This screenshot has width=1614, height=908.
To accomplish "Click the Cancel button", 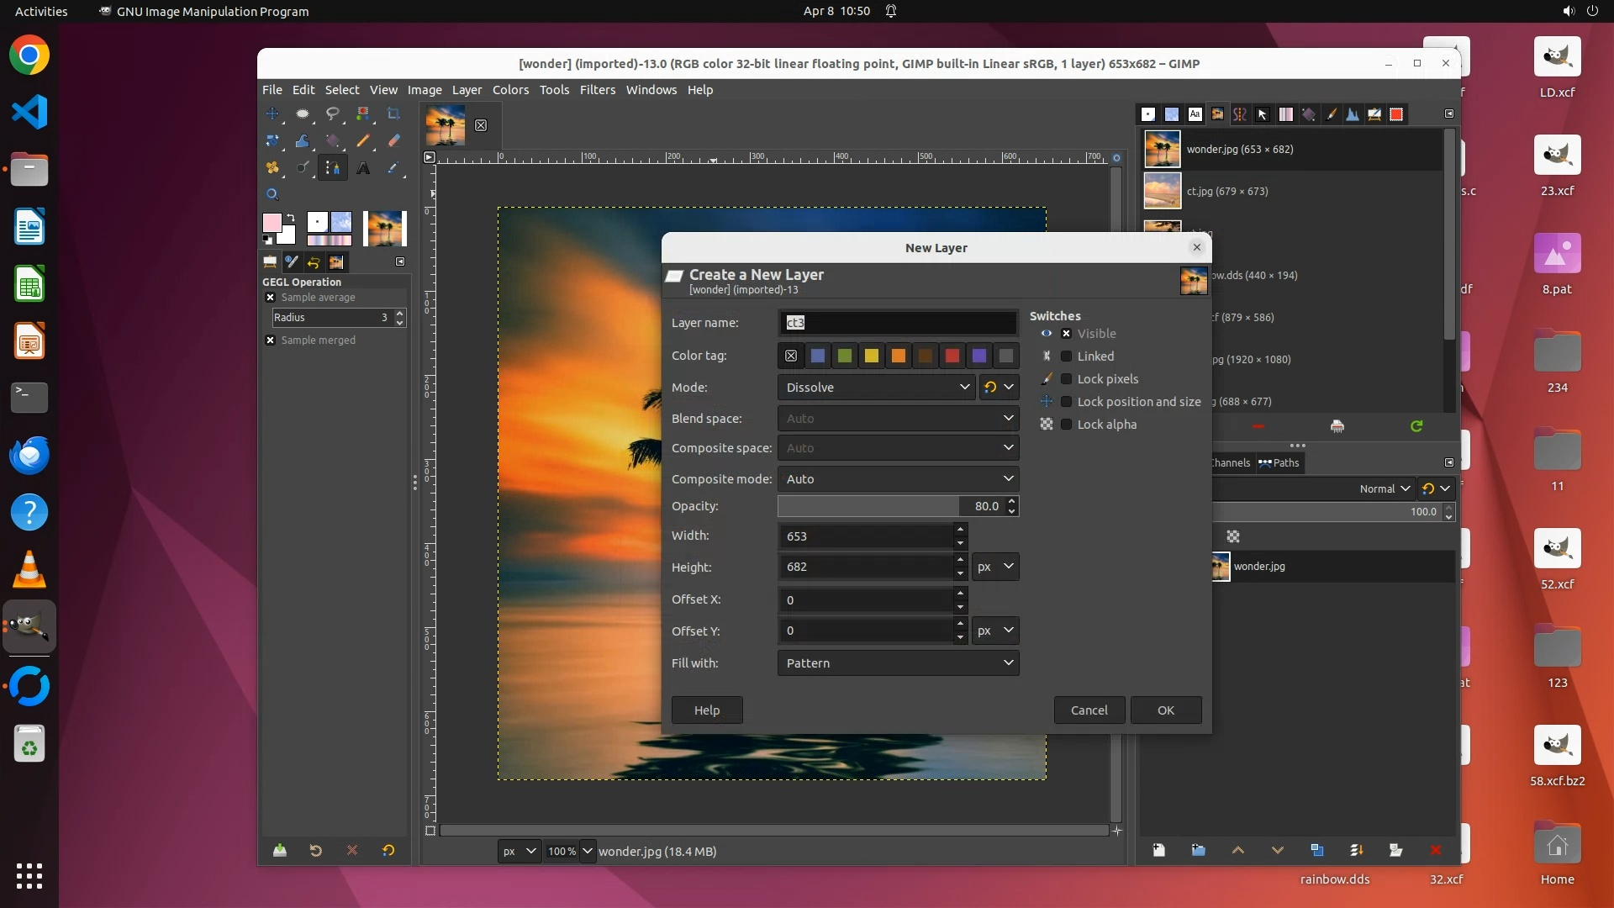I will pos(1089,710).
